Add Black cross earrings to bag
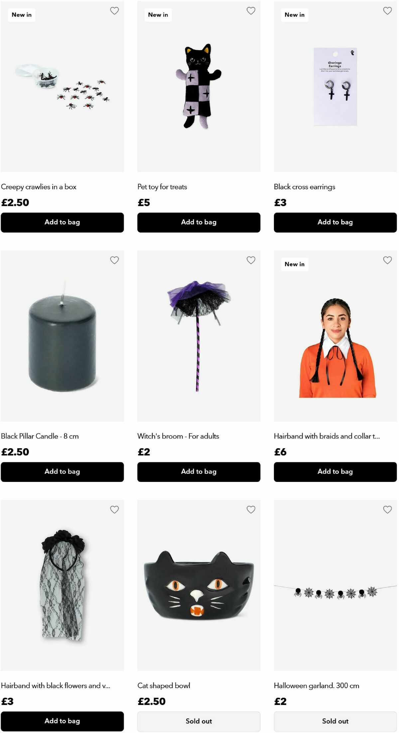The width and height of the screenshot is (399, 733). (x=335, y=222)
